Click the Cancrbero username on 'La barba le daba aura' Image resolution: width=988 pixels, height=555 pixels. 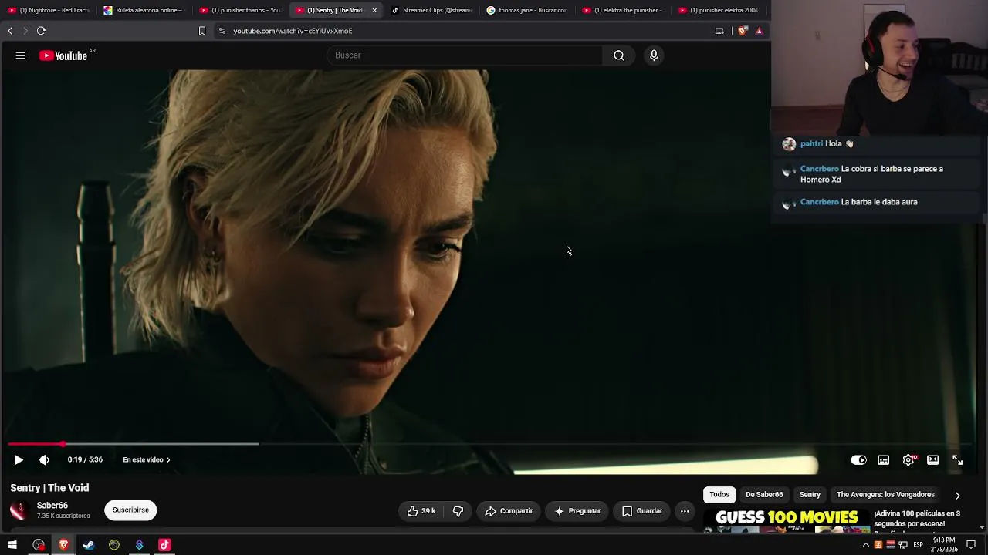819,202
